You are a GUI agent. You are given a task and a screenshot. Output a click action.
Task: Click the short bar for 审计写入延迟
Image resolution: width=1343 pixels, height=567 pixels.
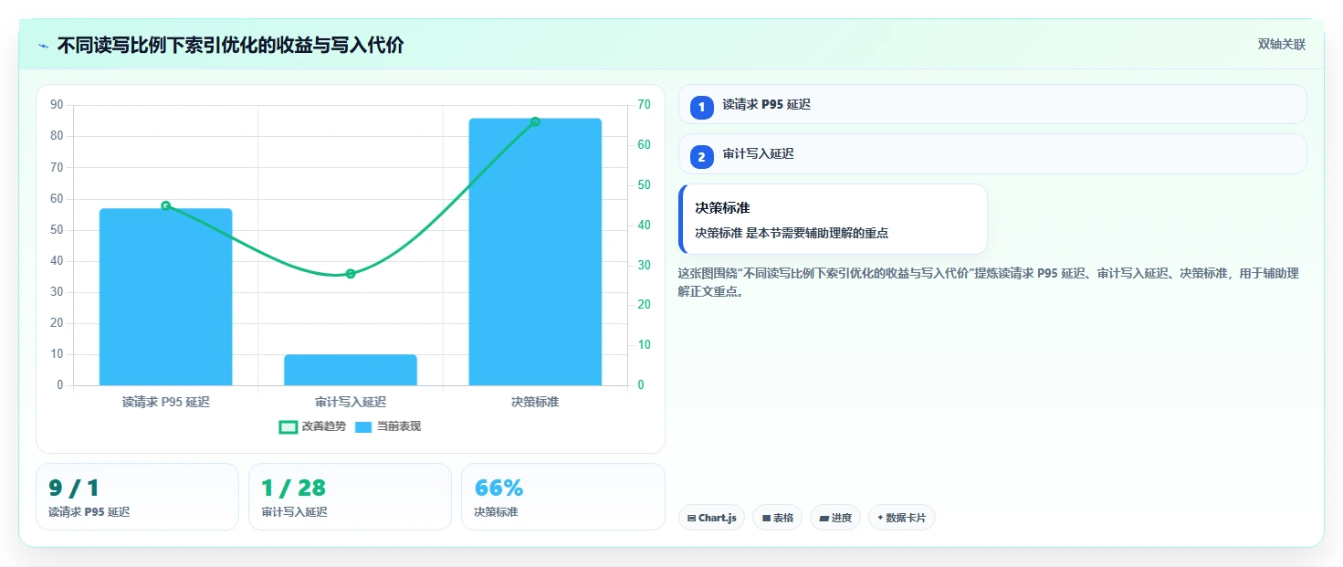point(351,370)
